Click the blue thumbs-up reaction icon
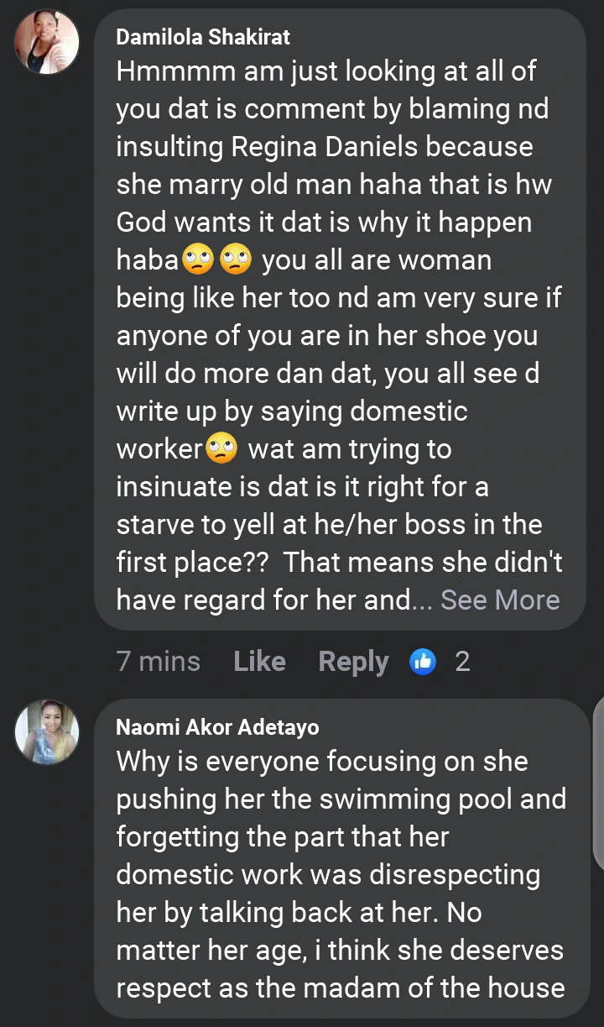 424,662
